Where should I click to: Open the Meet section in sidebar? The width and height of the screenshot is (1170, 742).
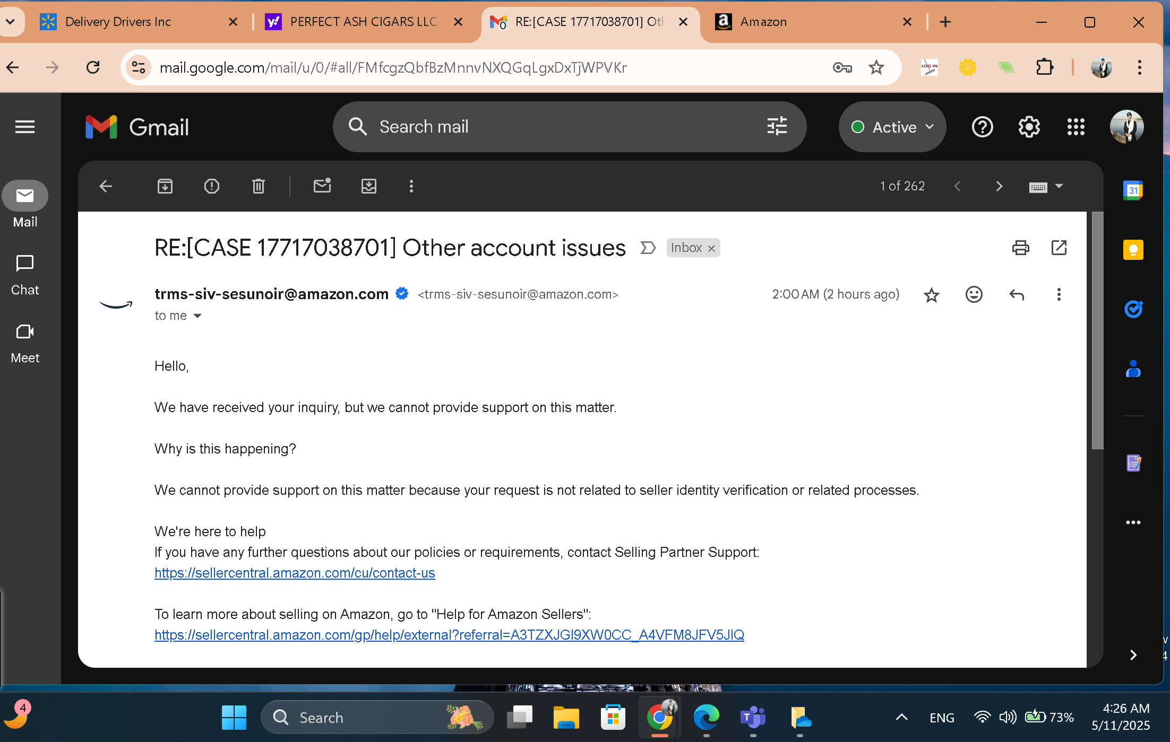(x=25, y=343)
